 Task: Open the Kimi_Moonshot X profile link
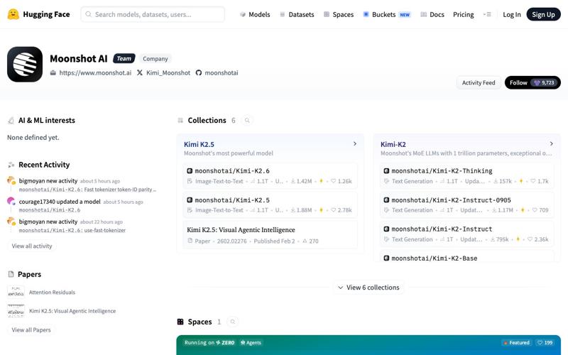(x=163, y=73)
